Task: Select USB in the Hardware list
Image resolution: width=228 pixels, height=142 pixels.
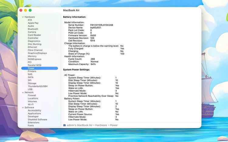Action: pyautogui.click(x=30, y=89)
